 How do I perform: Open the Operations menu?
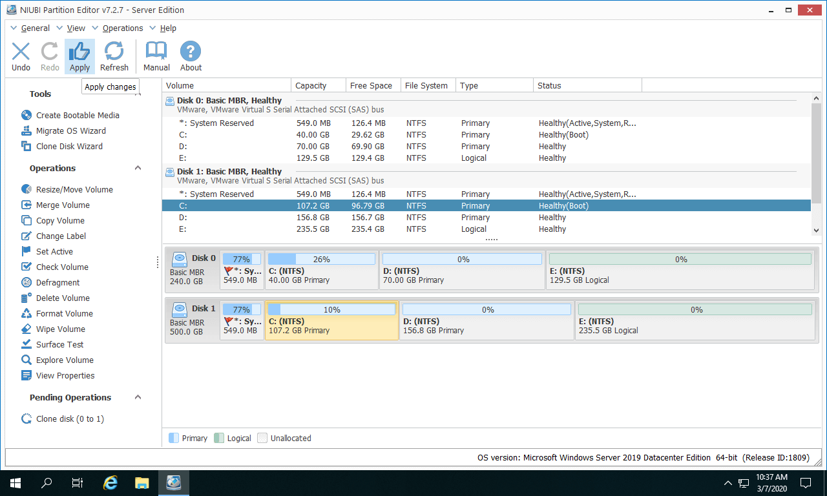122,28
